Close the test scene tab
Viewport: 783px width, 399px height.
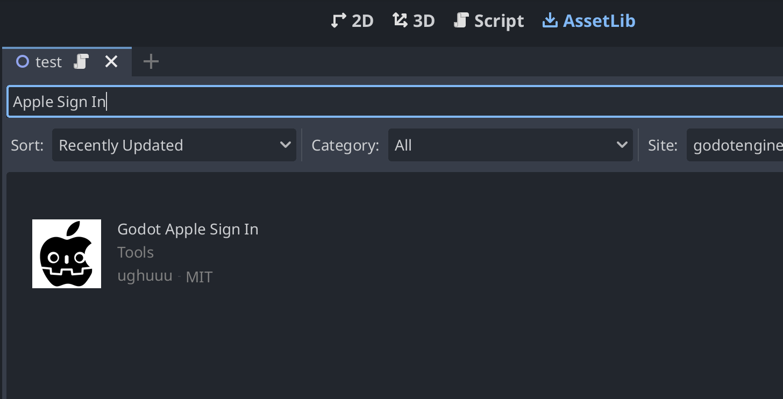click(111, 62)
